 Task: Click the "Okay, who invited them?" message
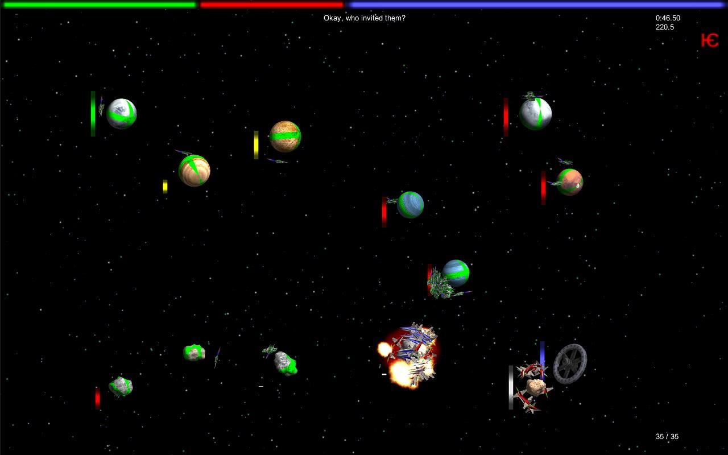(x=364, y=18)
